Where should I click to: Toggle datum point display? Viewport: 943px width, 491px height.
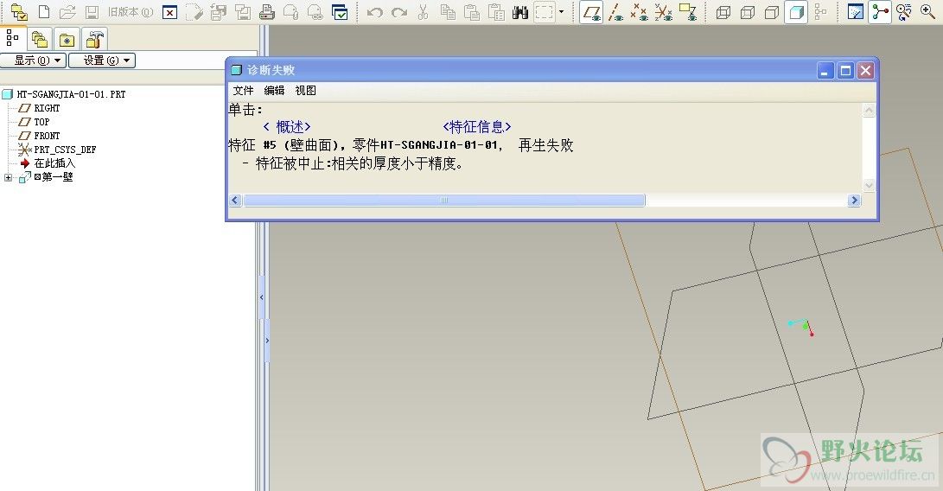pyautogui.click(x=640, y=12)
